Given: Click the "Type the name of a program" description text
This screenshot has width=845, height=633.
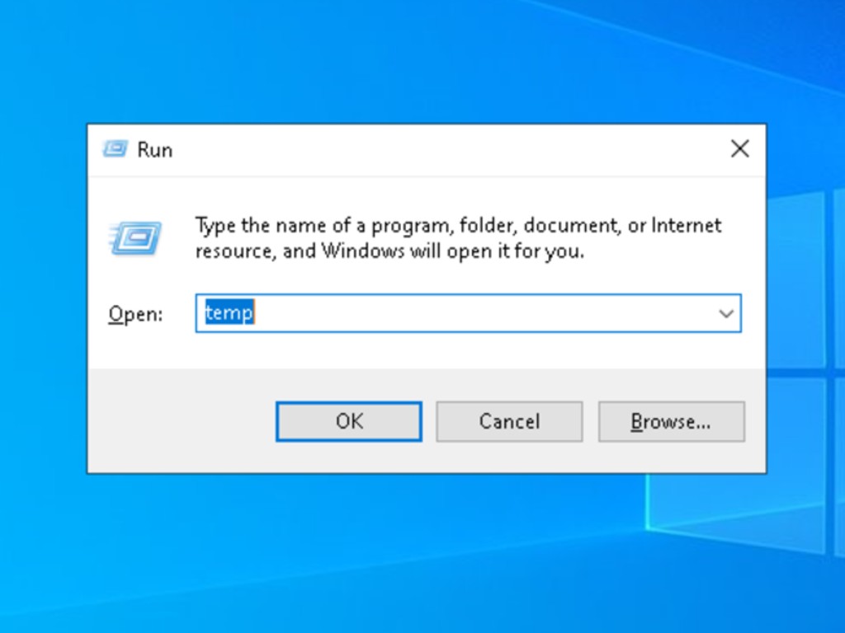Looking at the screenshot, I should (x=458, y=238).
